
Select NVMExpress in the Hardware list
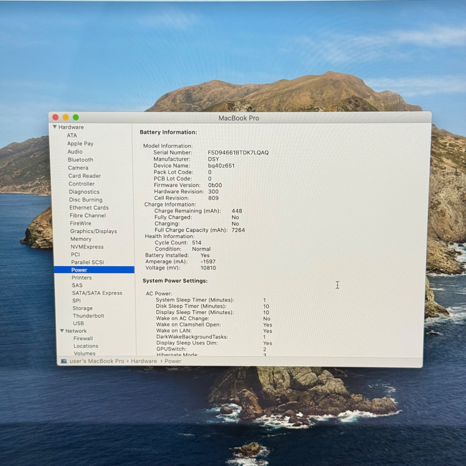click(x=87, y=247)
